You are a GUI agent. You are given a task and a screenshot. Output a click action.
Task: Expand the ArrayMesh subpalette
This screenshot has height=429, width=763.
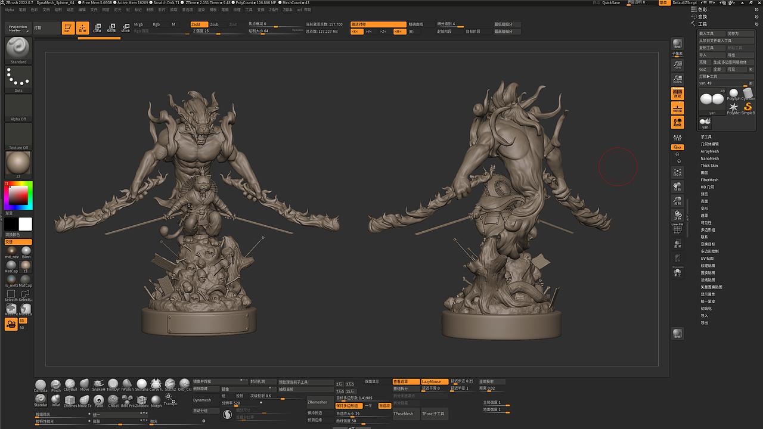point(710,151)
